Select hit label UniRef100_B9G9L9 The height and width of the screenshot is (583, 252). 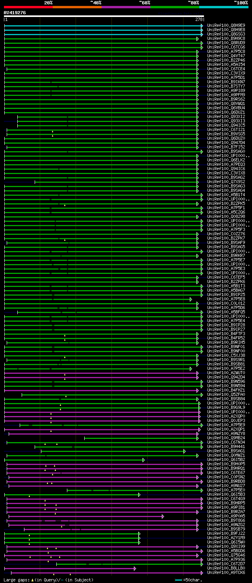point(226,407)
